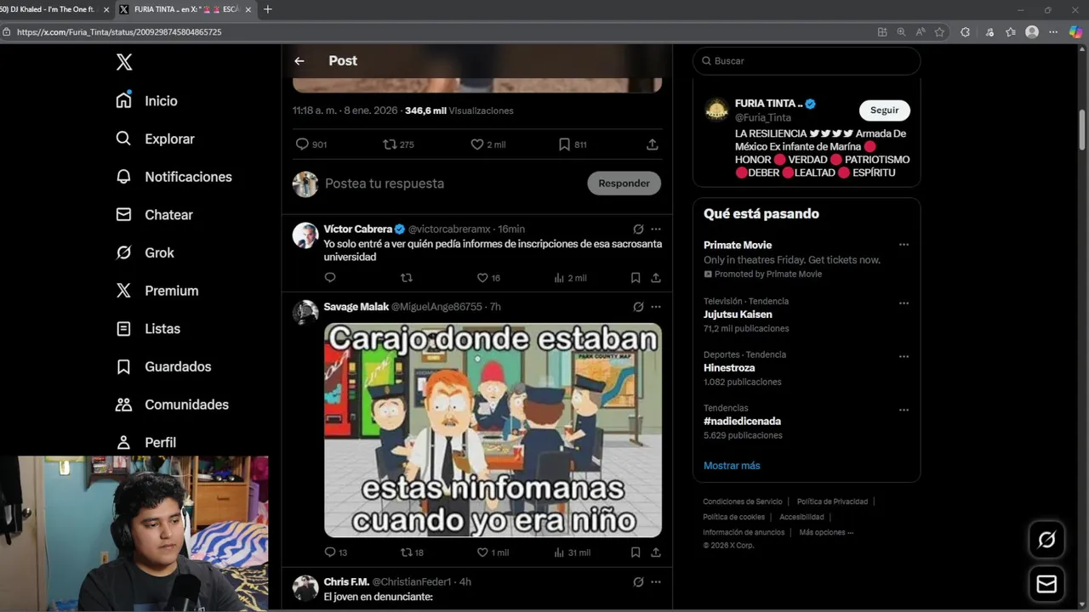This screenshot has width=1089, height=612.
Task: Open more options for #nadiedicenada trend
Action: pos(904,411)
